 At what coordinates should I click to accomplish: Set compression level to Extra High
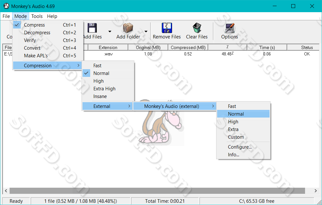pos(108,89)
